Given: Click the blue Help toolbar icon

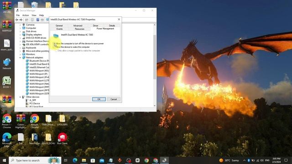Looking at the screenshot, I should (38, 20).
